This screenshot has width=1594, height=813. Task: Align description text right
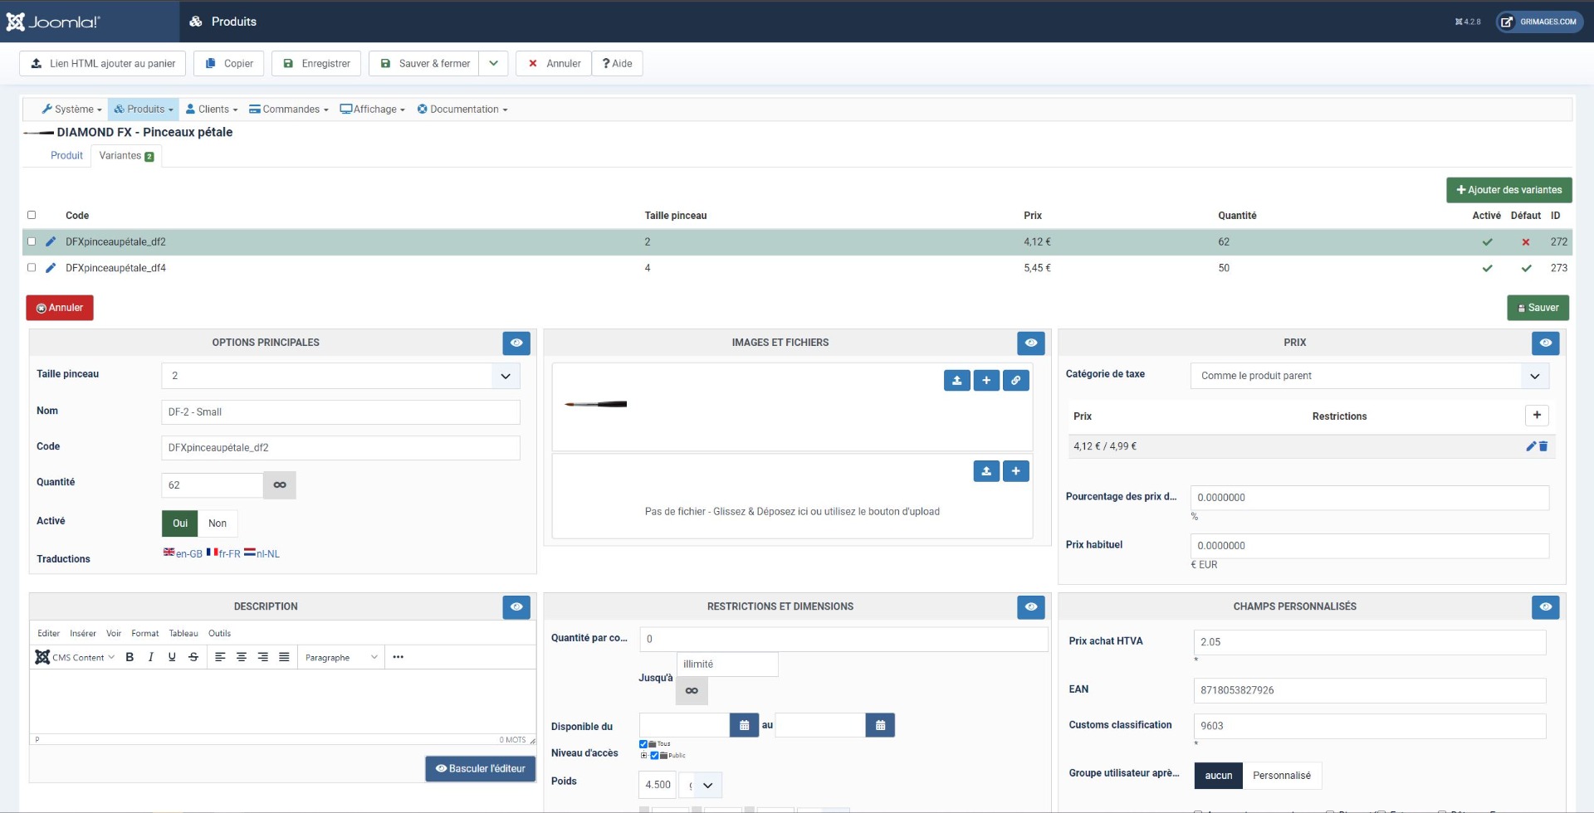tap(263, 657)
